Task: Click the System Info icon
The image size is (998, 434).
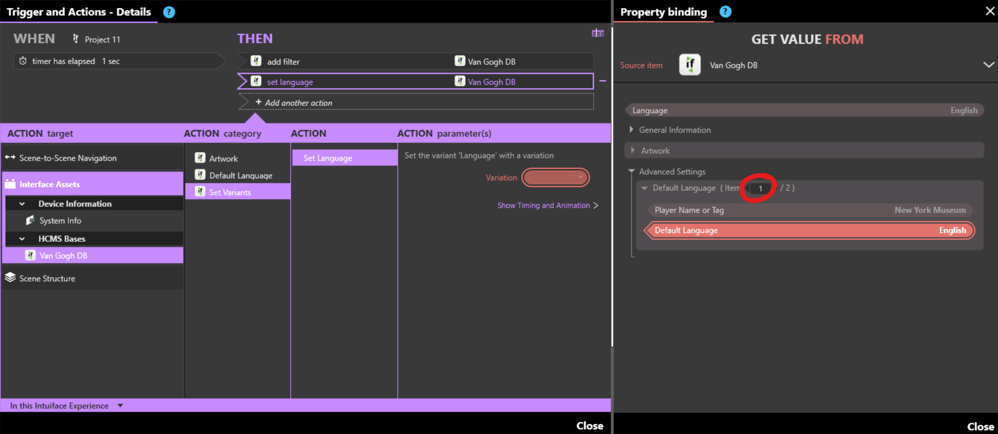Action: [x=30, y=220]
